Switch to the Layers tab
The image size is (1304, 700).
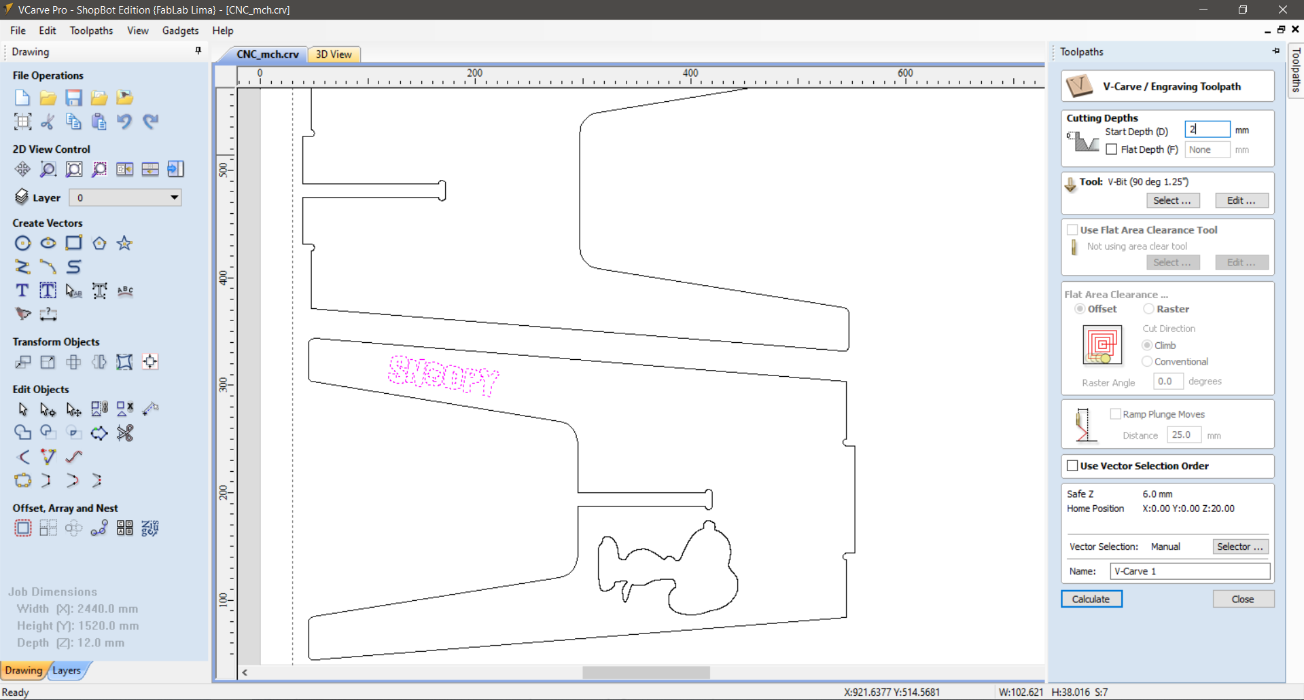(67, 670)
